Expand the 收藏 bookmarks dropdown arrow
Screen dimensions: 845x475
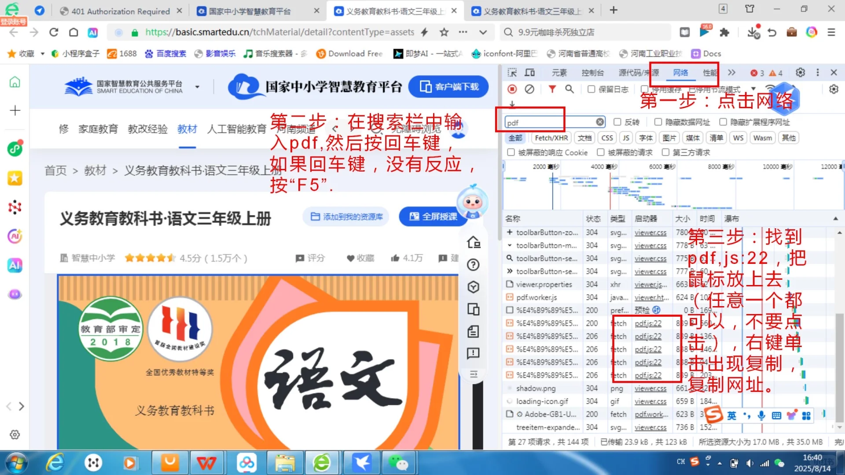(x=43, y=54)
